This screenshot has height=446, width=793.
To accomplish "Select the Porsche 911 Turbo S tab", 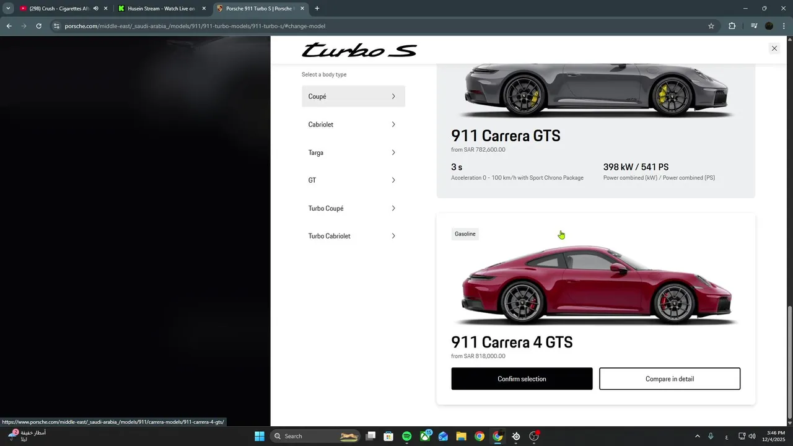I will pyautogui.click(x=260, y=9).
